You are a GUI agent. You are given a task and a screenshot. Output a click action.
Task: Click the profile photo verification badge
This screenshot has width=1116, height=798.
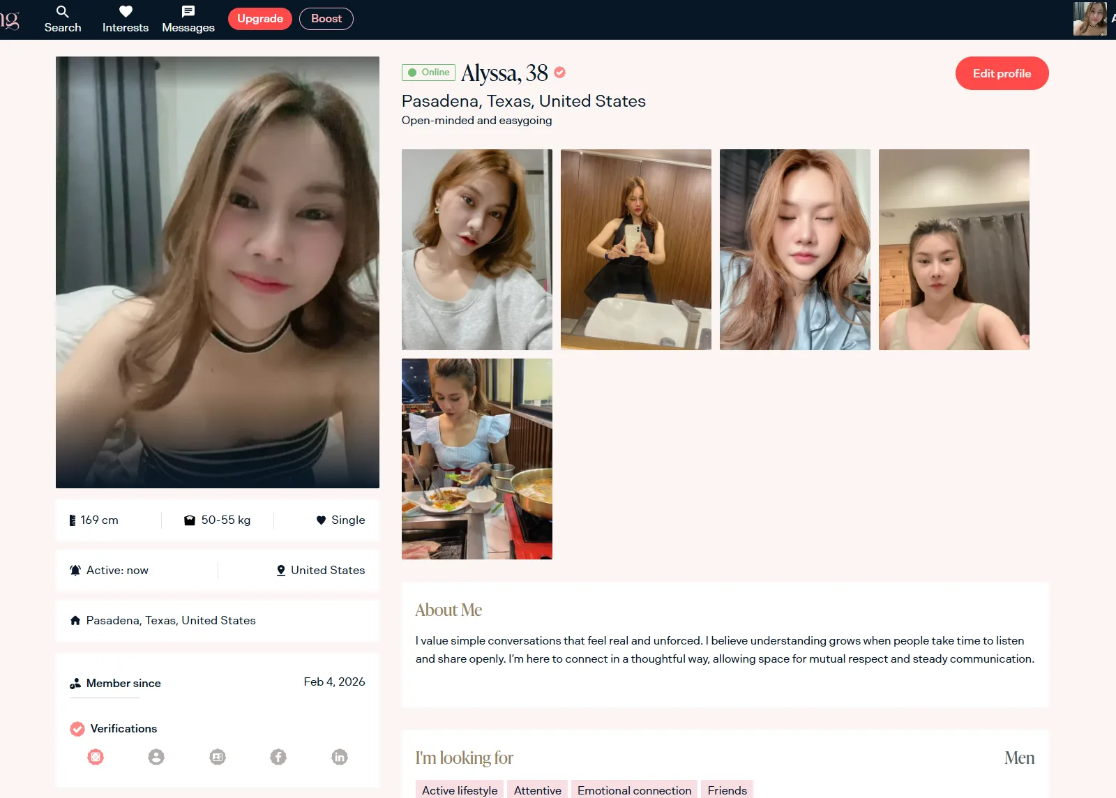(156, 757)
